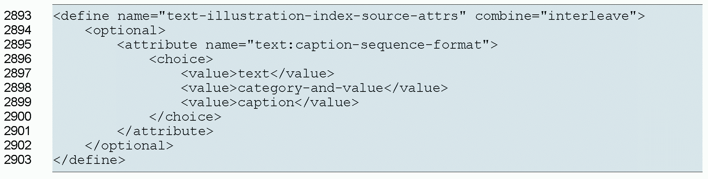Screen dimensions: 708x179
Task: Click the closing </attribute> tag
Action: click(165, 131)
